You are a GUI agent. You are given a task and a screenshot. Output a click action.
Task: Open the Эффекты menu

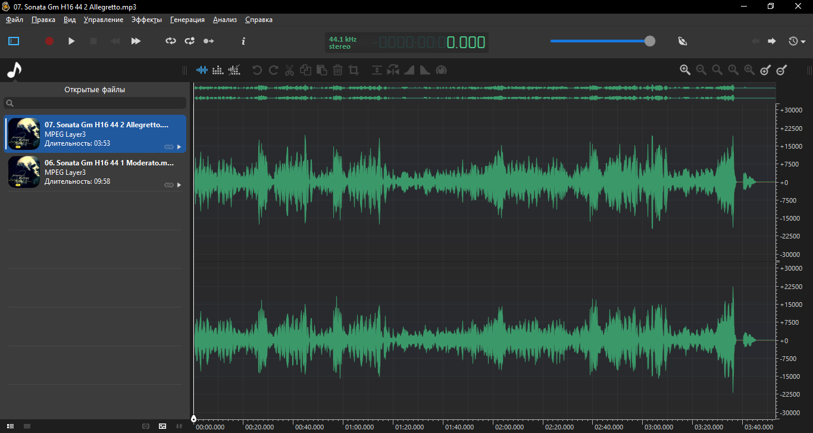click(x=146, y=20)
